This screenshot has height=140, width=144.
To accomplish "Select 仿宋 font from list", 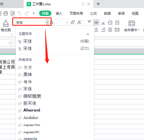I will [x=55, y=68].
